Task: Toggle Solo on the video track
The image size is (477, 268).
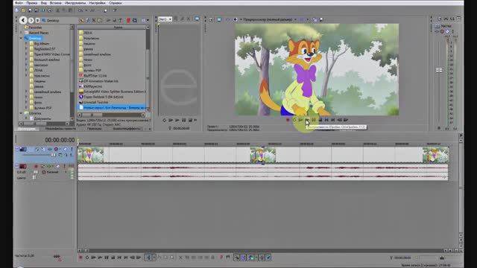Action: tap(72, 149)
